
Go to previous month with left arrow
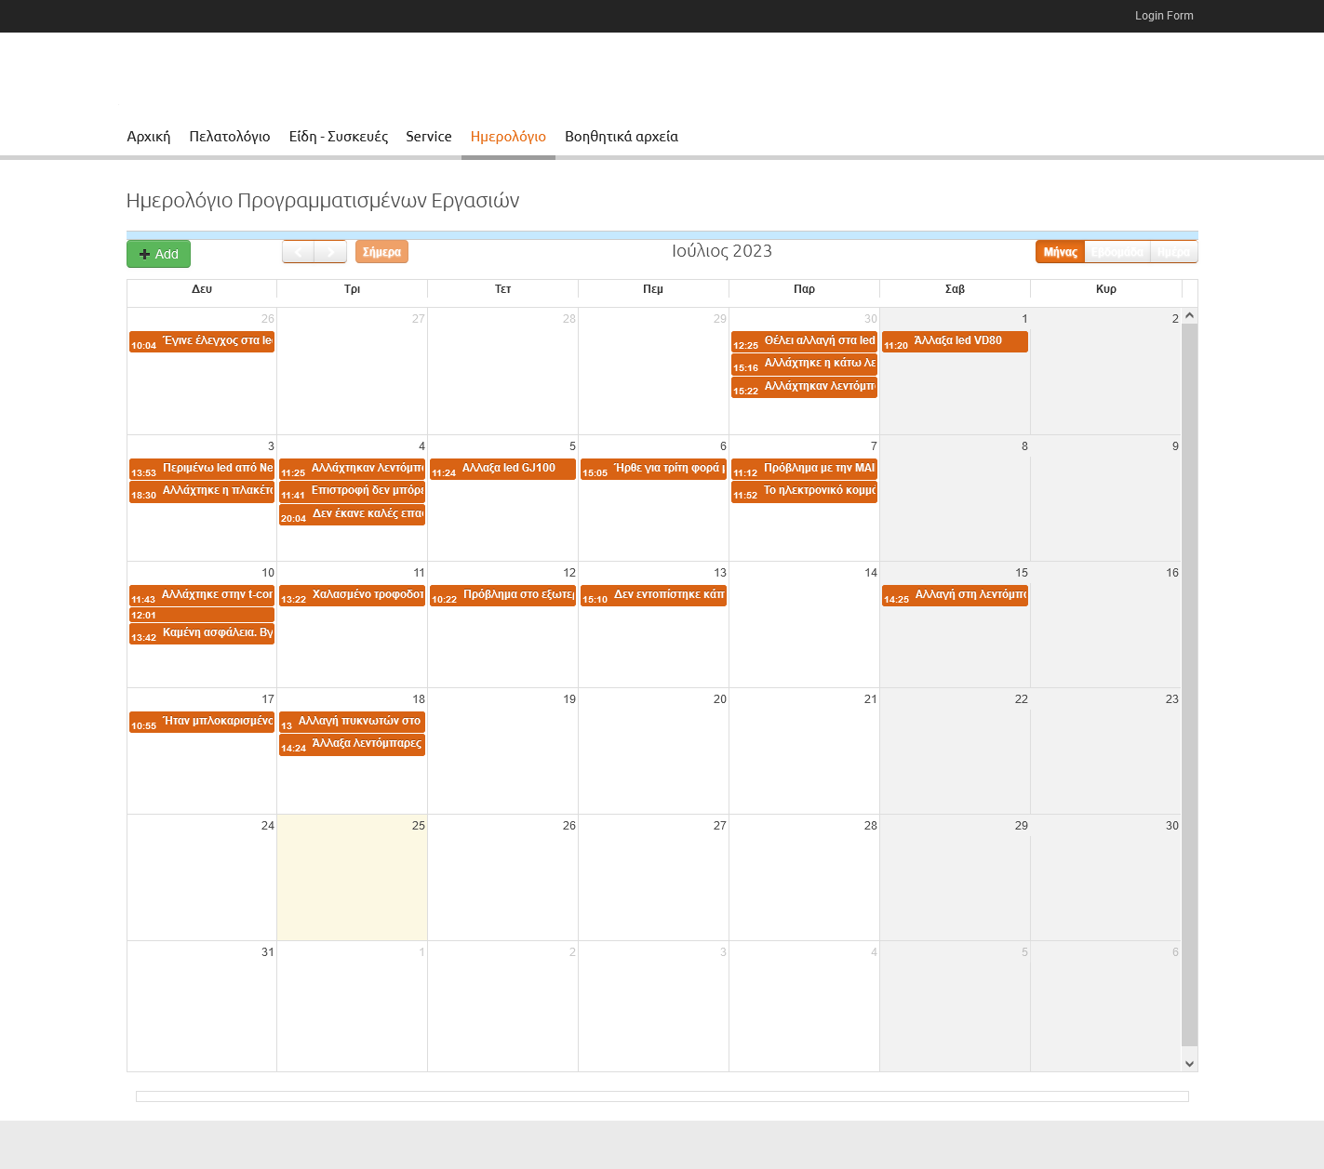[x=298, y=252]
